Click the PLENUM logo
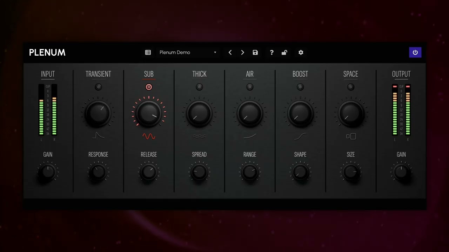This screenshot has width=449, height=252. (47, 52)
